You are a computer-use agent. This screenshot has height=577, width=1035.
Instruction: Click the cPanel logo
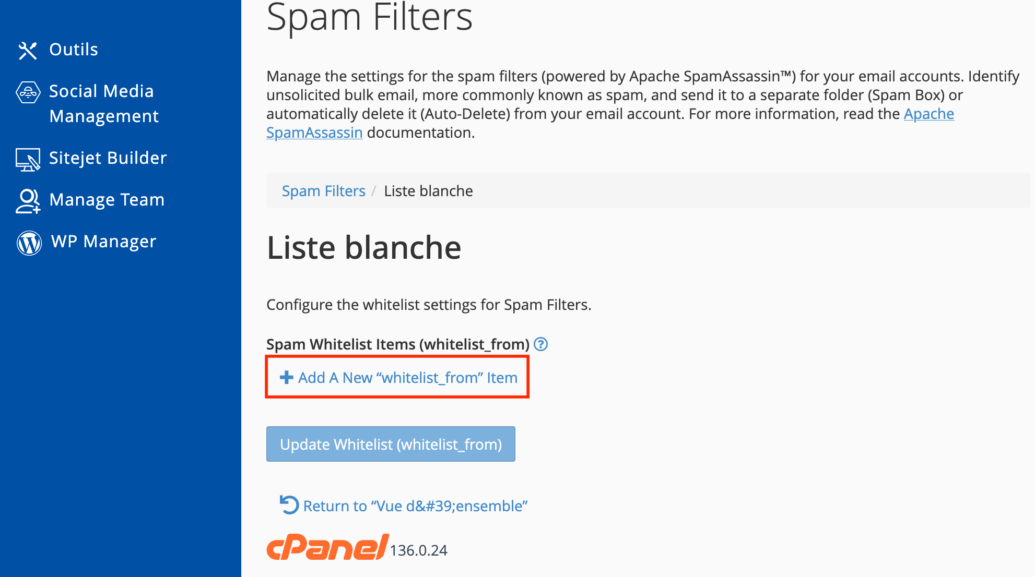click(x=327, y=547)
